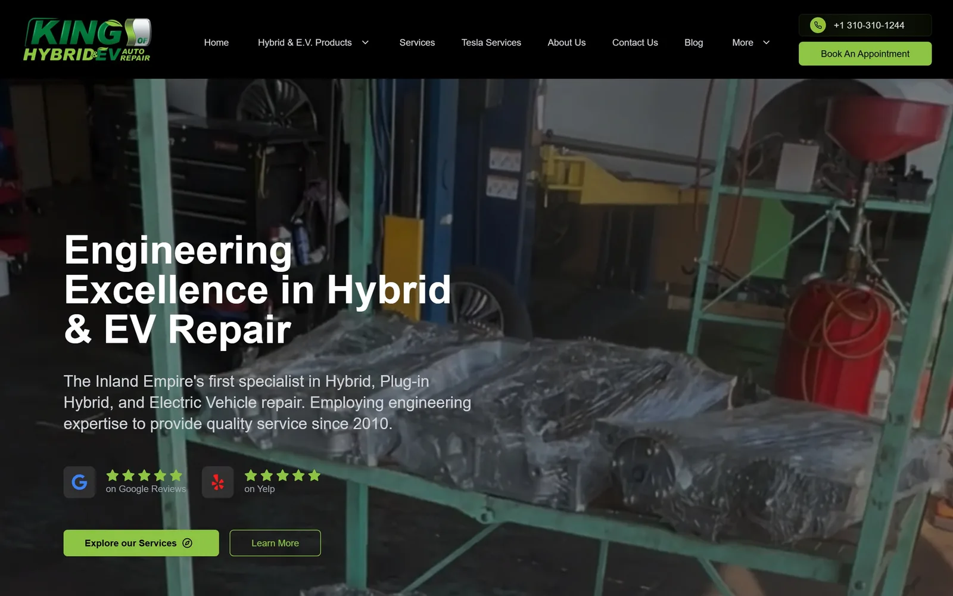This screenshot has width=953, height=596.
Task: Visit the Blog page
Action: click(x=693, y=42)
